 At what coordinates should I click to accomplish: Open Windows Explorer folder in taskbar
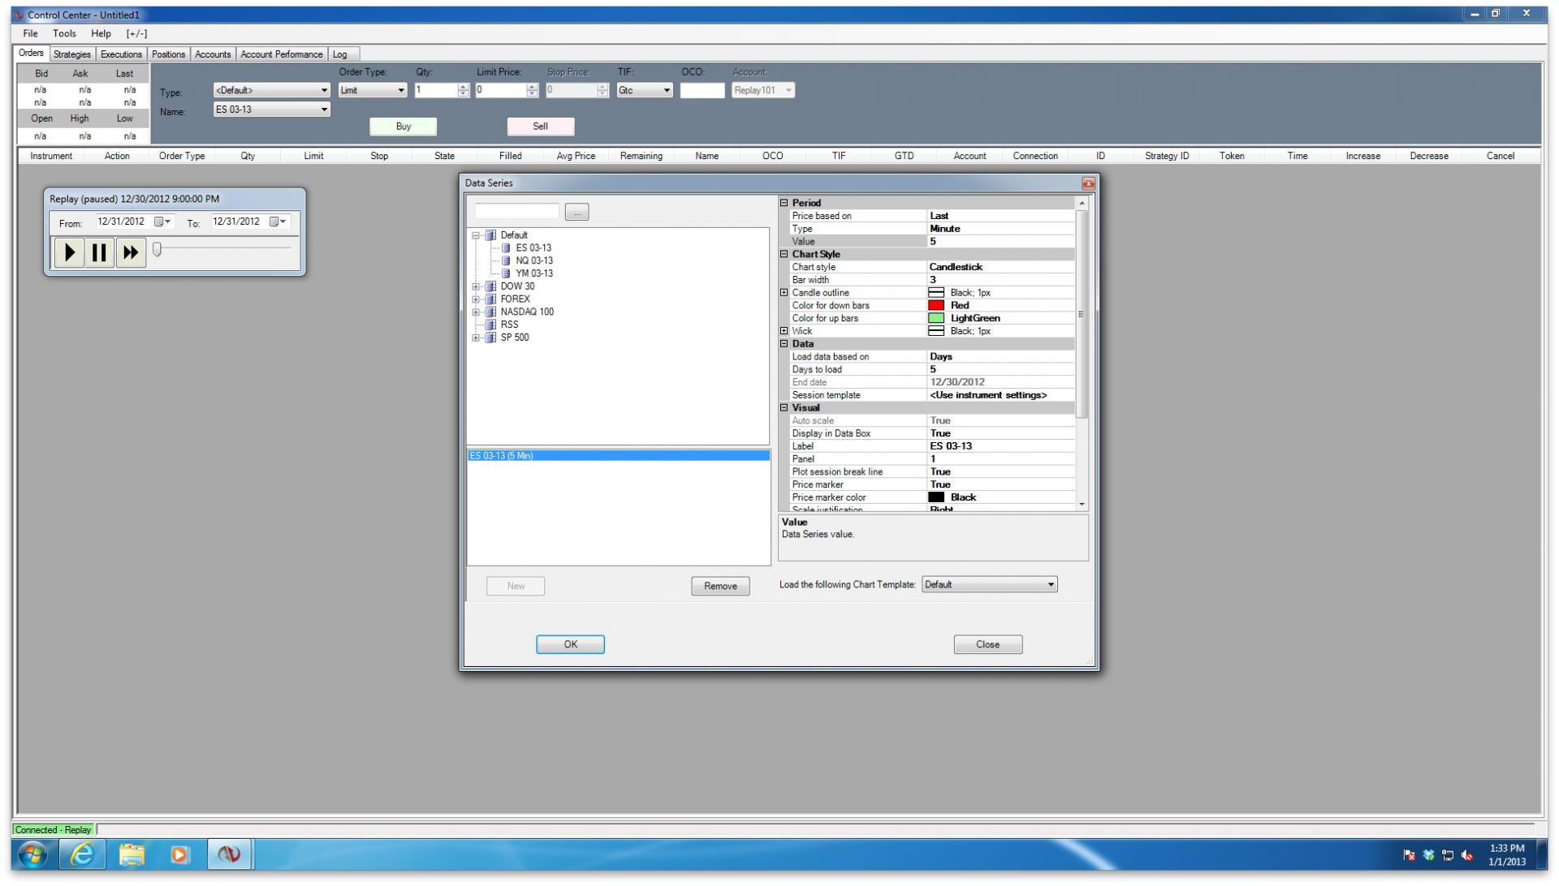(x=132, y=854)
